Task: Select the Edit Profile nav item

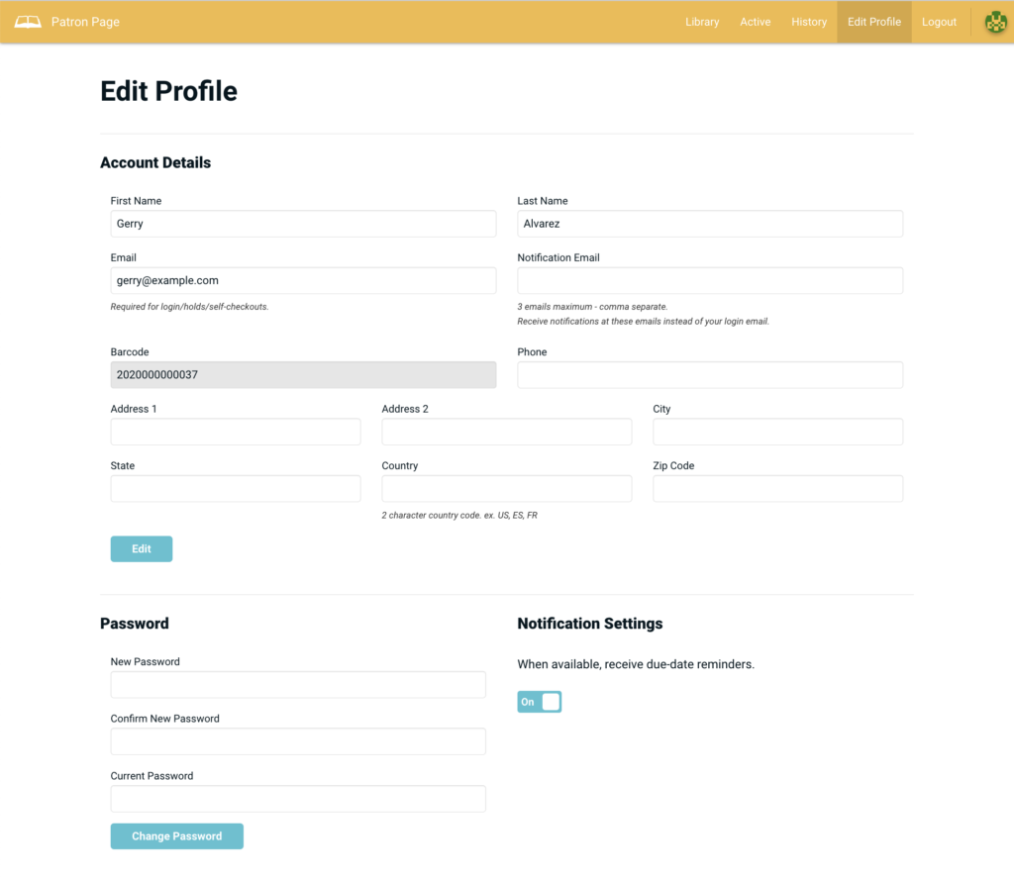Action: coord(874,22)
